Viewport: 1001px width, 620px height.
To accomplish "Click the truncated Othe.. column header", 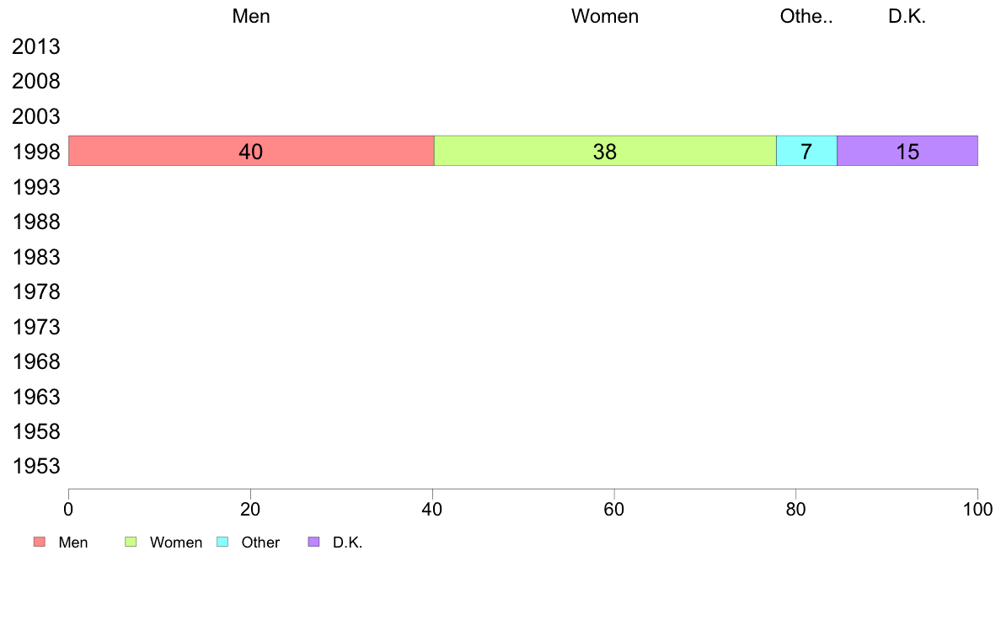I will click(806, 16).
